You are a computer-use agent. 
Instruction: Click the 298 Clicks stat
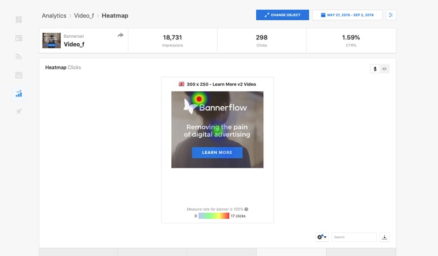click(262, 40)
